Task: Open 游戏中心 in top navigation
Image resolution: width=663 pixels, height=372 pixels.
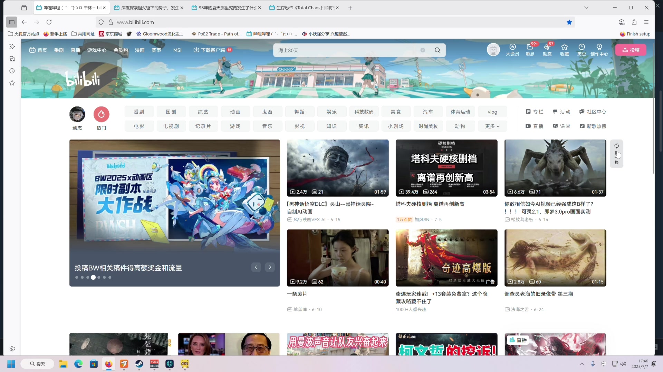Action: pos(97,50)
